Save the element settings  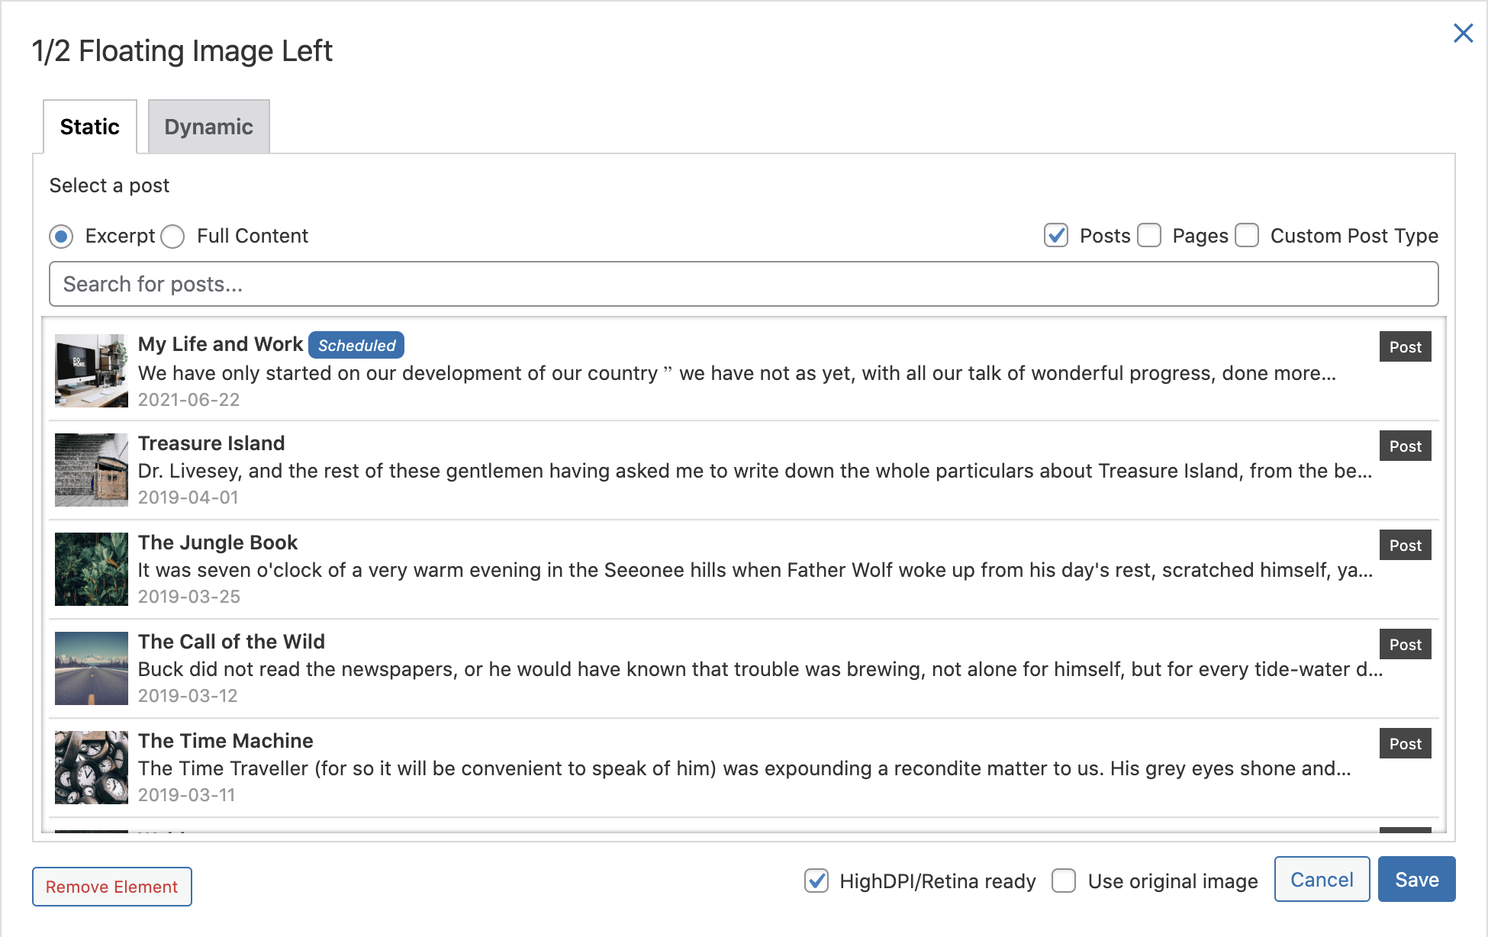tap(1416, 879)
